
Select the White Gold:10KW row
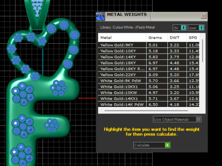[148, 93]
